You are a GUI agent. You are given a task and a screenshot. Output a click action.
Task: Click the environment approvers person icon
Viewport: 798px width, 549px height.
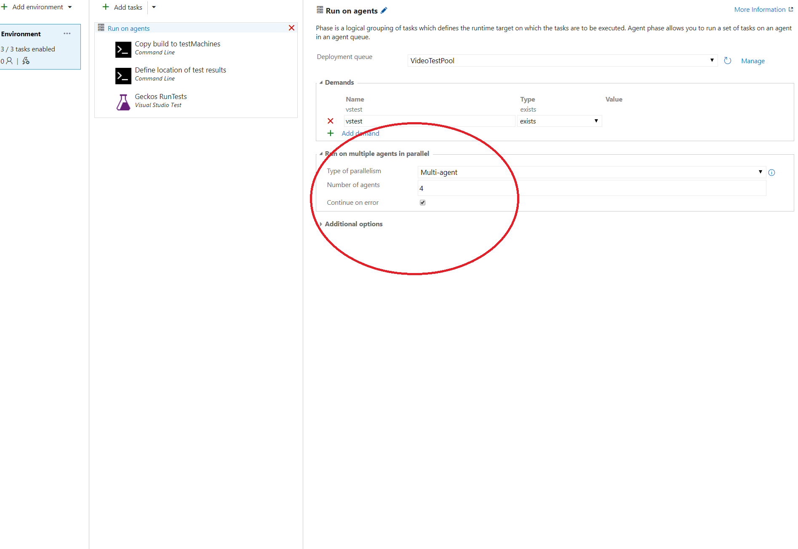coord(9,61)
